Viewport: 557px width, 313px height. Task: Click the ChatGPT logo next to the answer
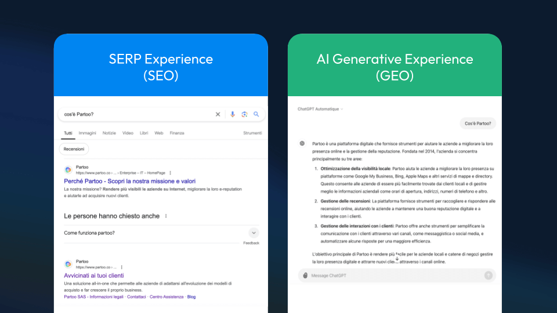(x=302, y=143)
